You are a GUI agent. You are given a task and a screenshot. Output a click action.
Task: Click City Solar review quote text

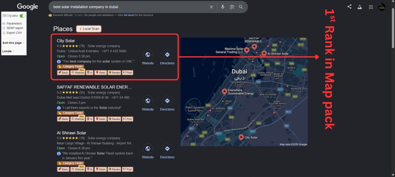tap(98, 61)
